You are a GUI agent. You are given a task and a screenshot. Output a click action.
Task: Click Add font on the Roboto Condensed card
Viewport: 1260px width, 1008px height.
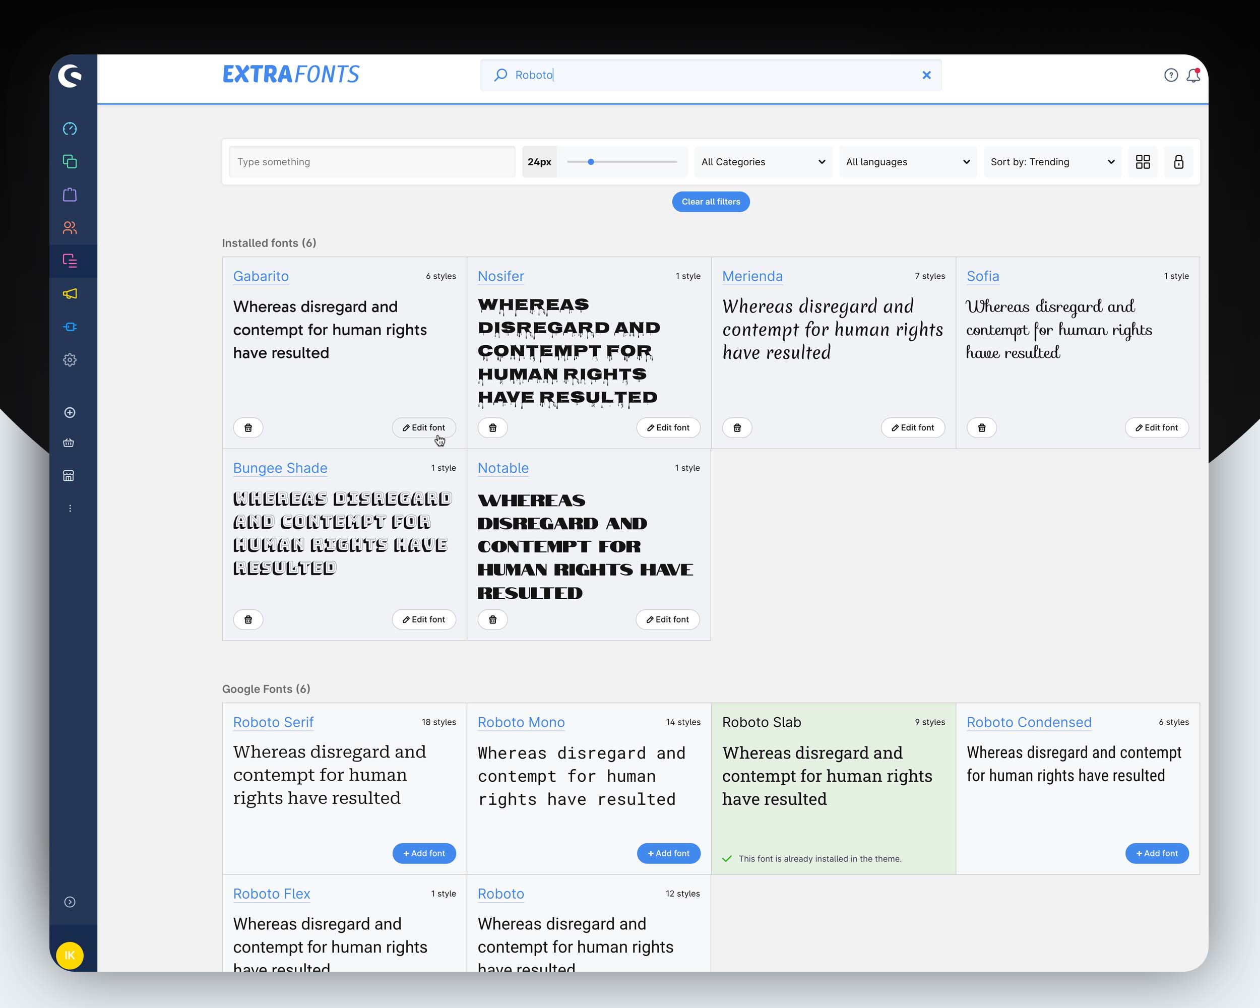click(1157, 853)
